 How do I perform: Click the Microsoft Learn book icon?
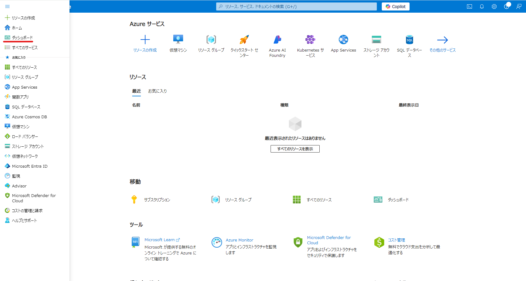(x=135, y=242)
